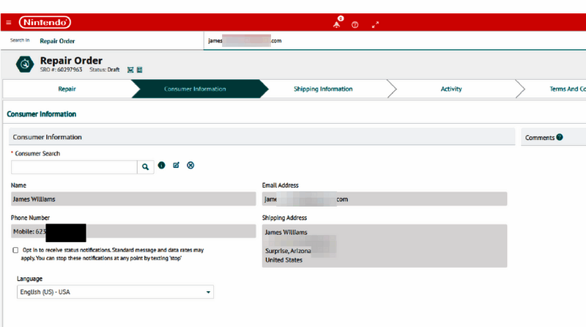The image size is (586, 327).
Task: Switch to the Repair step tab
Action: pos(67,89)
